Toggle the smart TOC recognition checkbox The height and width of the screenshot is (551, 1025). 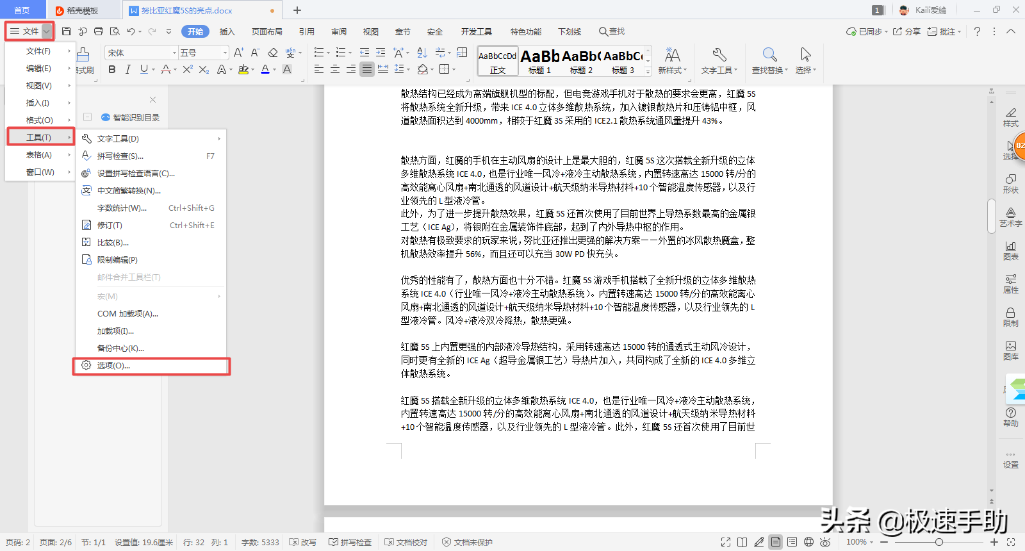88,117
